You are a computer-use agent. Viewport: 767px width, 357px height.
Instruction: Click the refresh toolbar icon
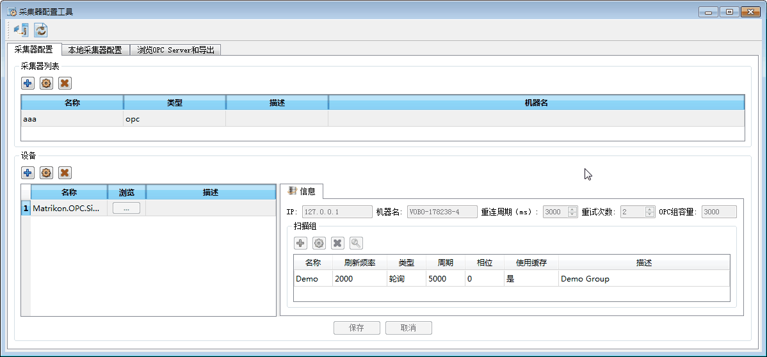[40, 30]
